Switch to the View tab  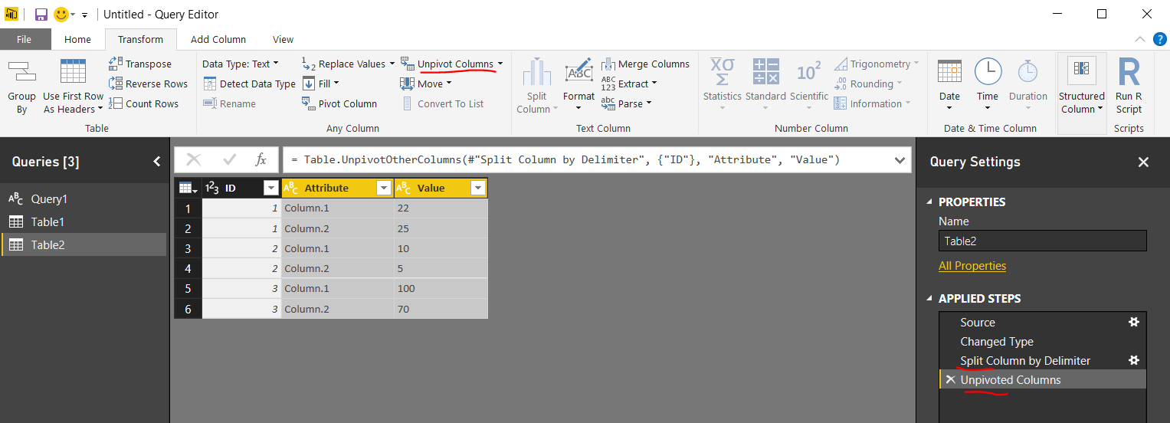[x=283, y=39]
